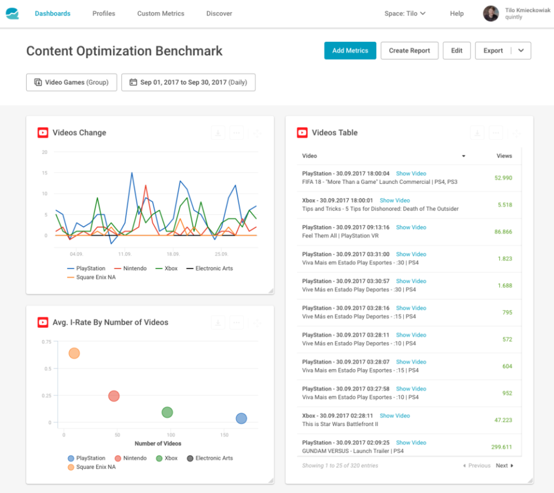
Task: Click the Videos Table widget corner handle
Action: 530,480
